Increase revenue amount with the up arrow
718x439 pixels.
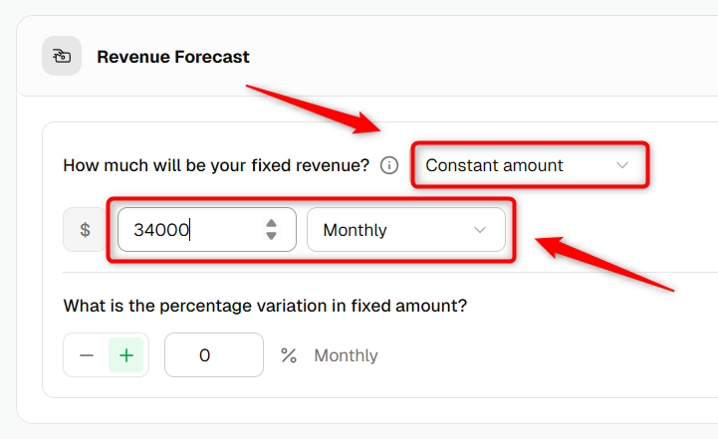(x=271, y=223)
